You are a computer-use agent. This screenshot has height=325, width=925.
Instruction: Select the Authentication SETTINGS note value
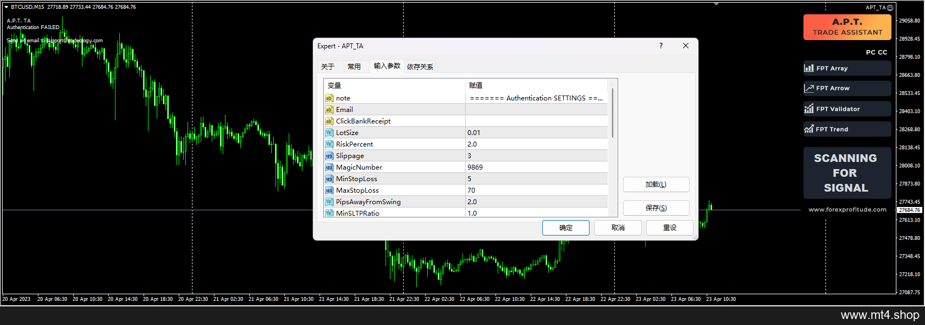[x=537, y=98]
